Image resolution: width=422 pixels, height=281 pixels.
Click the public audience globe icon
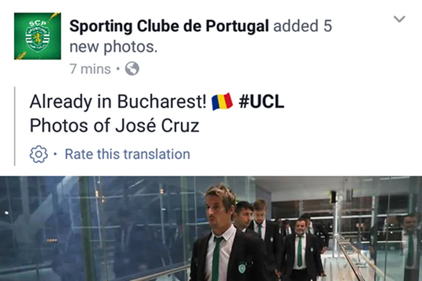pos(132,69)
